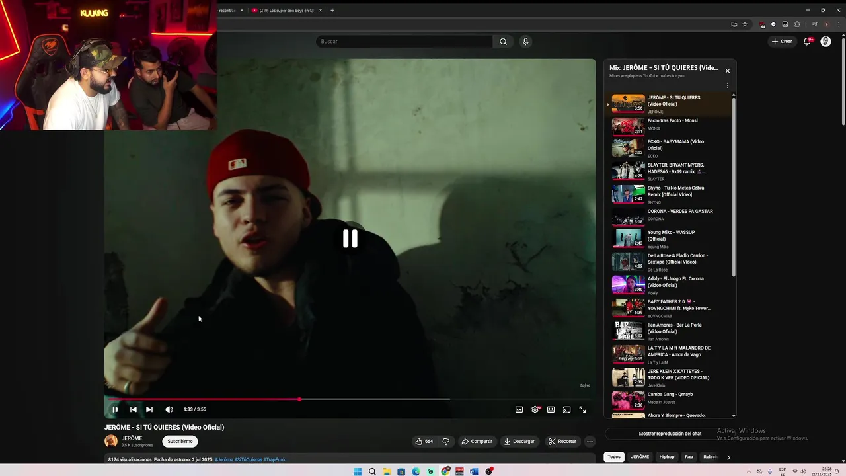Click Compartir to share the video
Image resolution: width=846 pixels, height=476 pixels.
click(477, 441)
